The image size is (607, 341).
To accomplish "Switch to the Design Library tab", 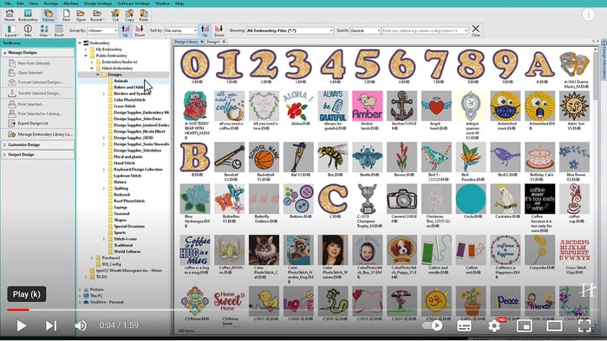I will pyautogui.click(x=186, y=42).
